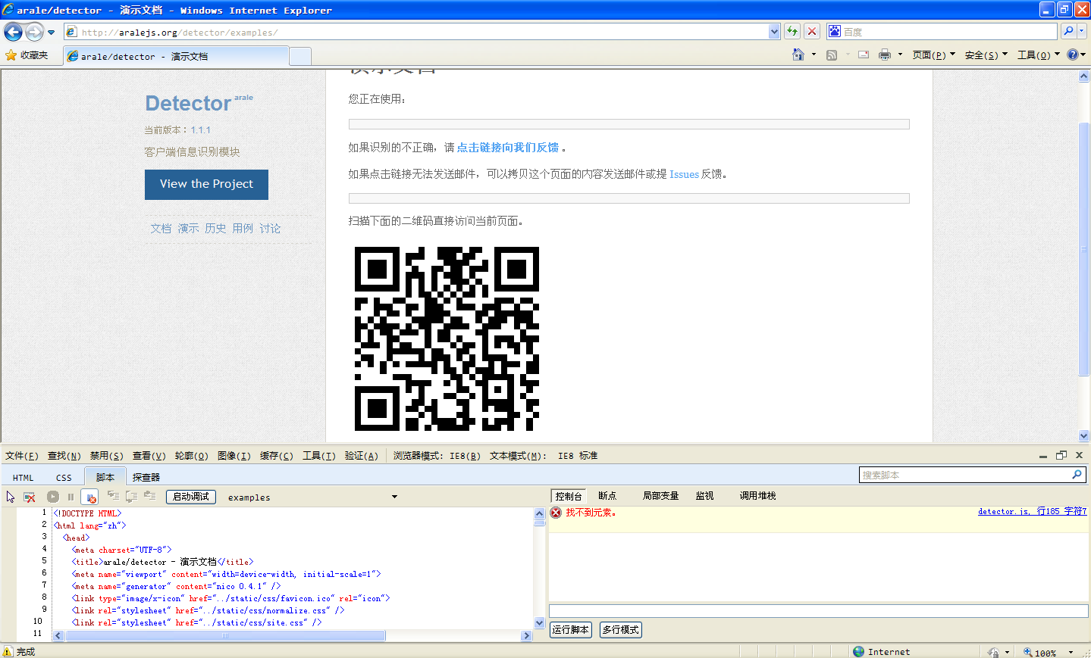Expand the Home button dropdown arrow
Image resolution: width=1091 pixels, height=658 pixels.
click(814, 55)
